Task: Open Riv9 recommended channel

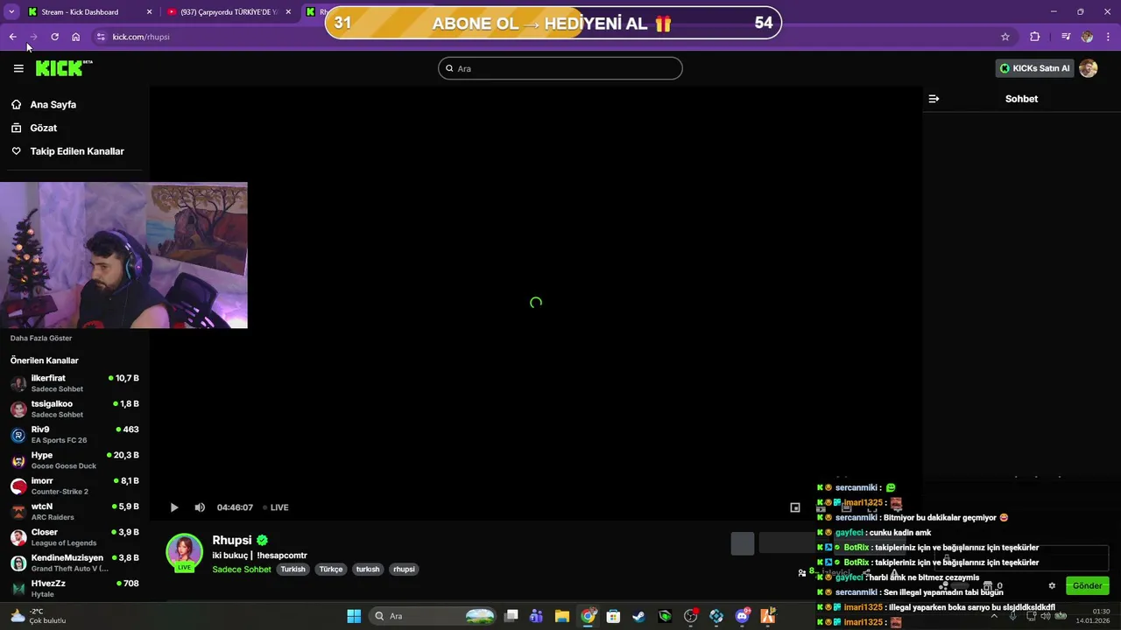Action: click(74, 435)
